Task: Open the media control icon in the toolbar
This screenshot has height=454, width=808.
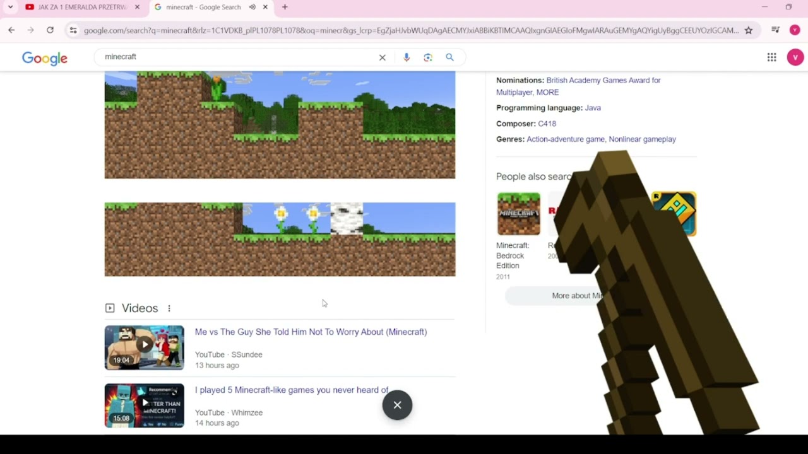Action: tap(776, 30)
